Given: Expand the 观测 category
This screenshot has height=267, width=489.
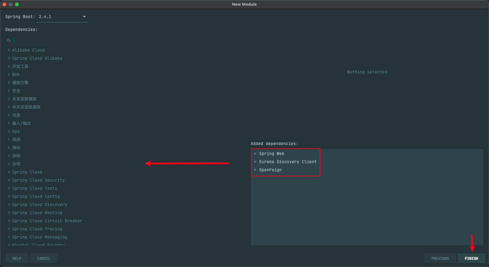Looking at the screenshot, I should [9, 139].
